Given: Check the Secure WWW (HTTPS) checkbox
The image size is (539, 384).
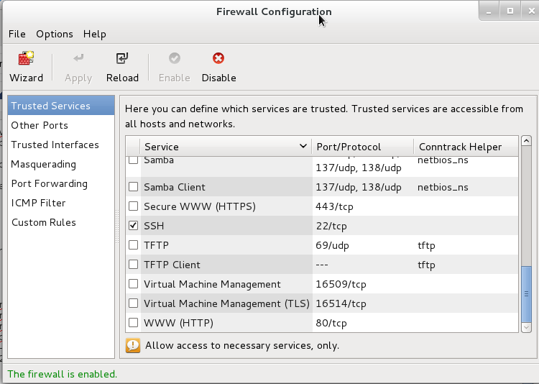Looking at the screenshot, I should coord(133,206).
